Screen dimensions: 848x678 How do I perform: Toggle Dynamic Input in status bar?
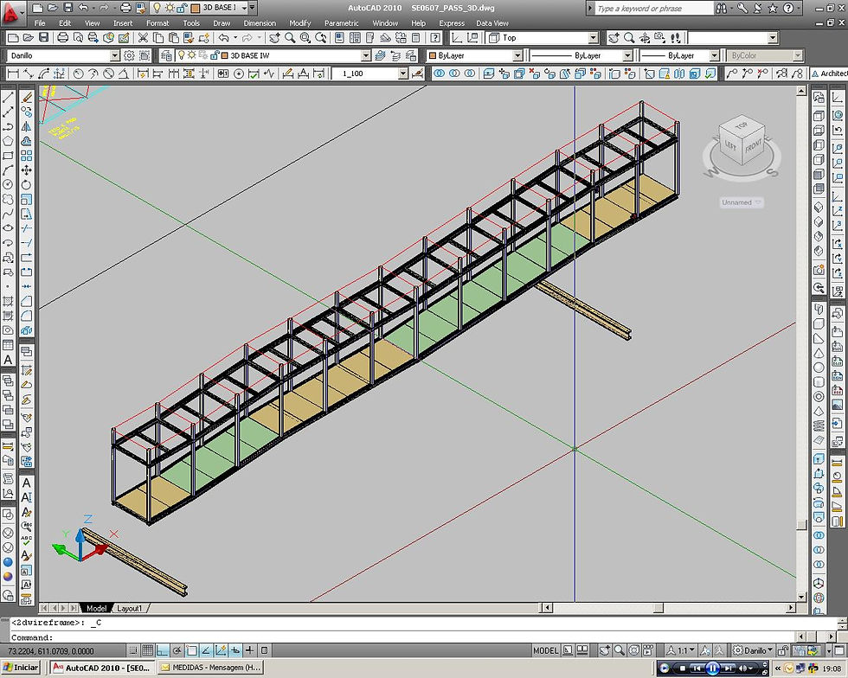click(x=235, y=650)
